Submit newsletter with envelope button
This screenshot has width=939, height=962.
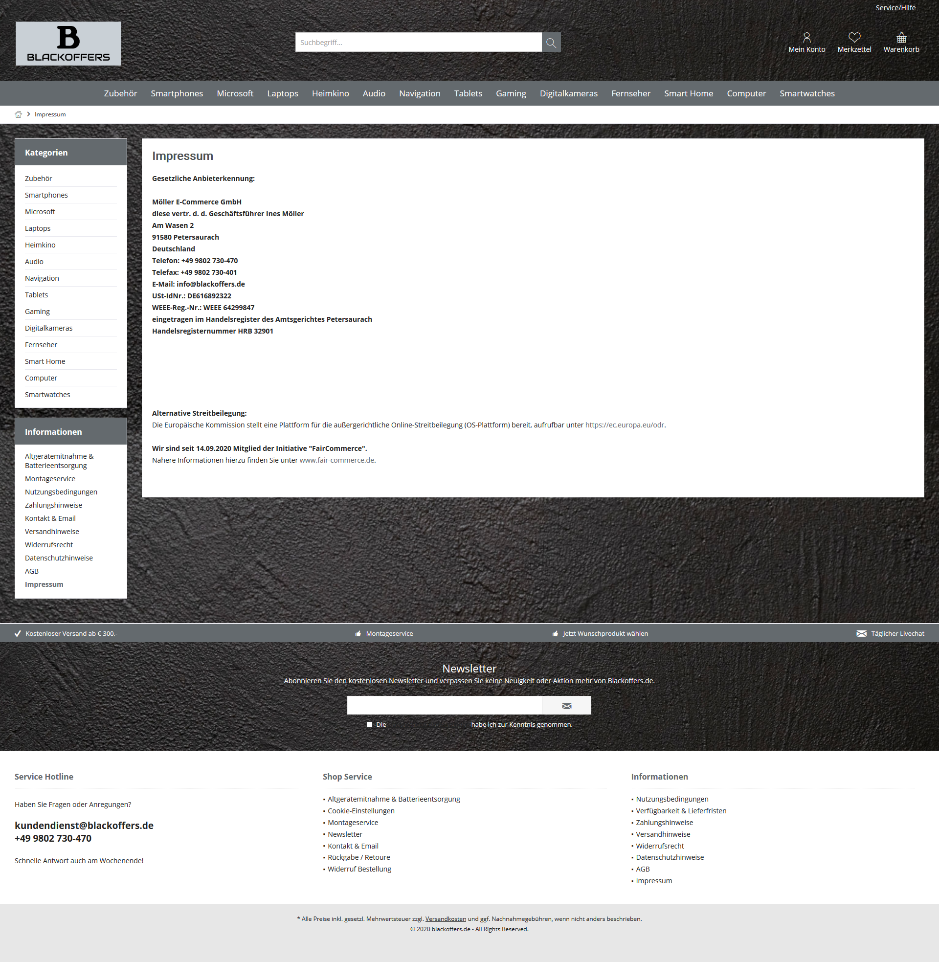point(567,705)
